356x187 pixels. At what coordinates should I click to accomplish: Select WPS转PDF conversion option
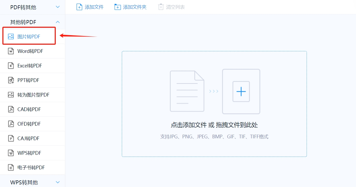[x=32, y=153]
